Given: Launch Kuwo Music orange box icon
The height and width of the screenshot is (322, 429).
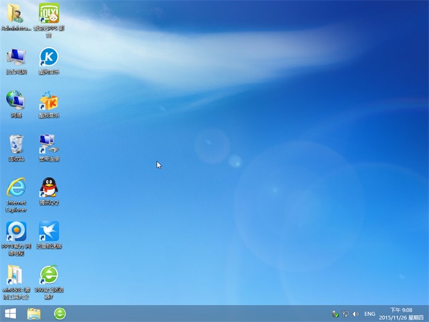Looking at the screenshot, I should pos(49,101).
